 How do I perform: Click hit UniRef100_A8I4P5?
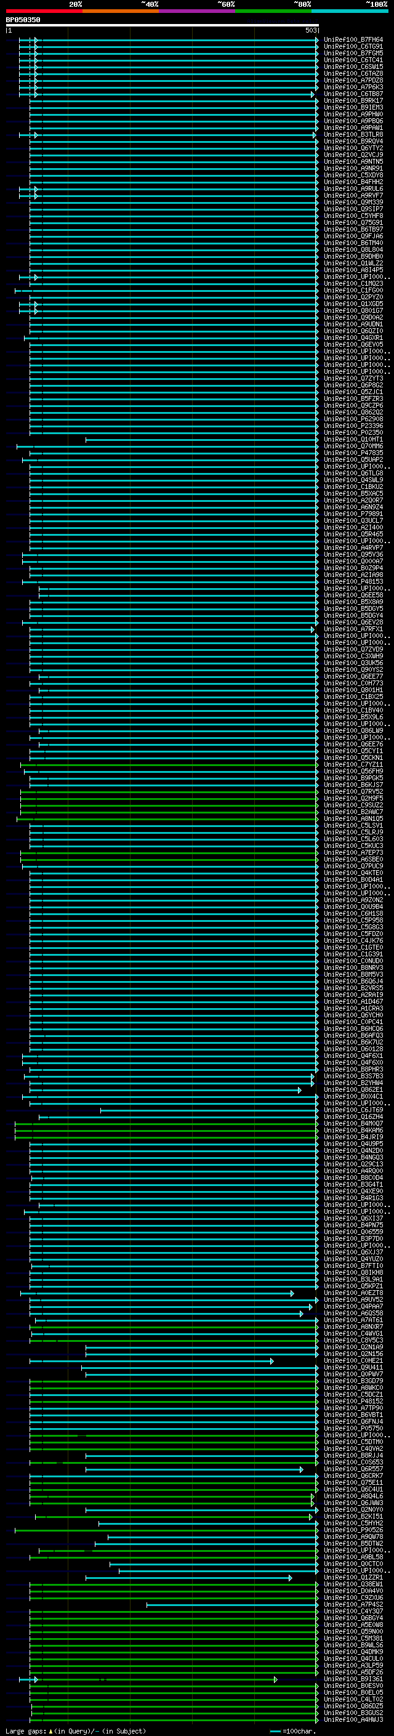353,270
